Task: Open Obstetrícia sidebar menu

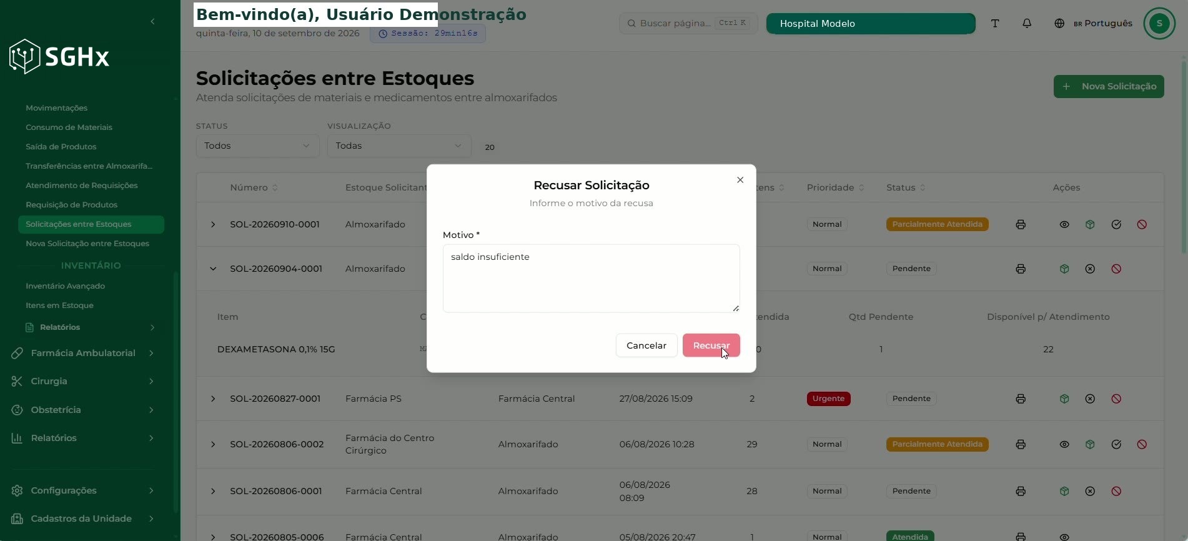Action: (x=83, y=410)
